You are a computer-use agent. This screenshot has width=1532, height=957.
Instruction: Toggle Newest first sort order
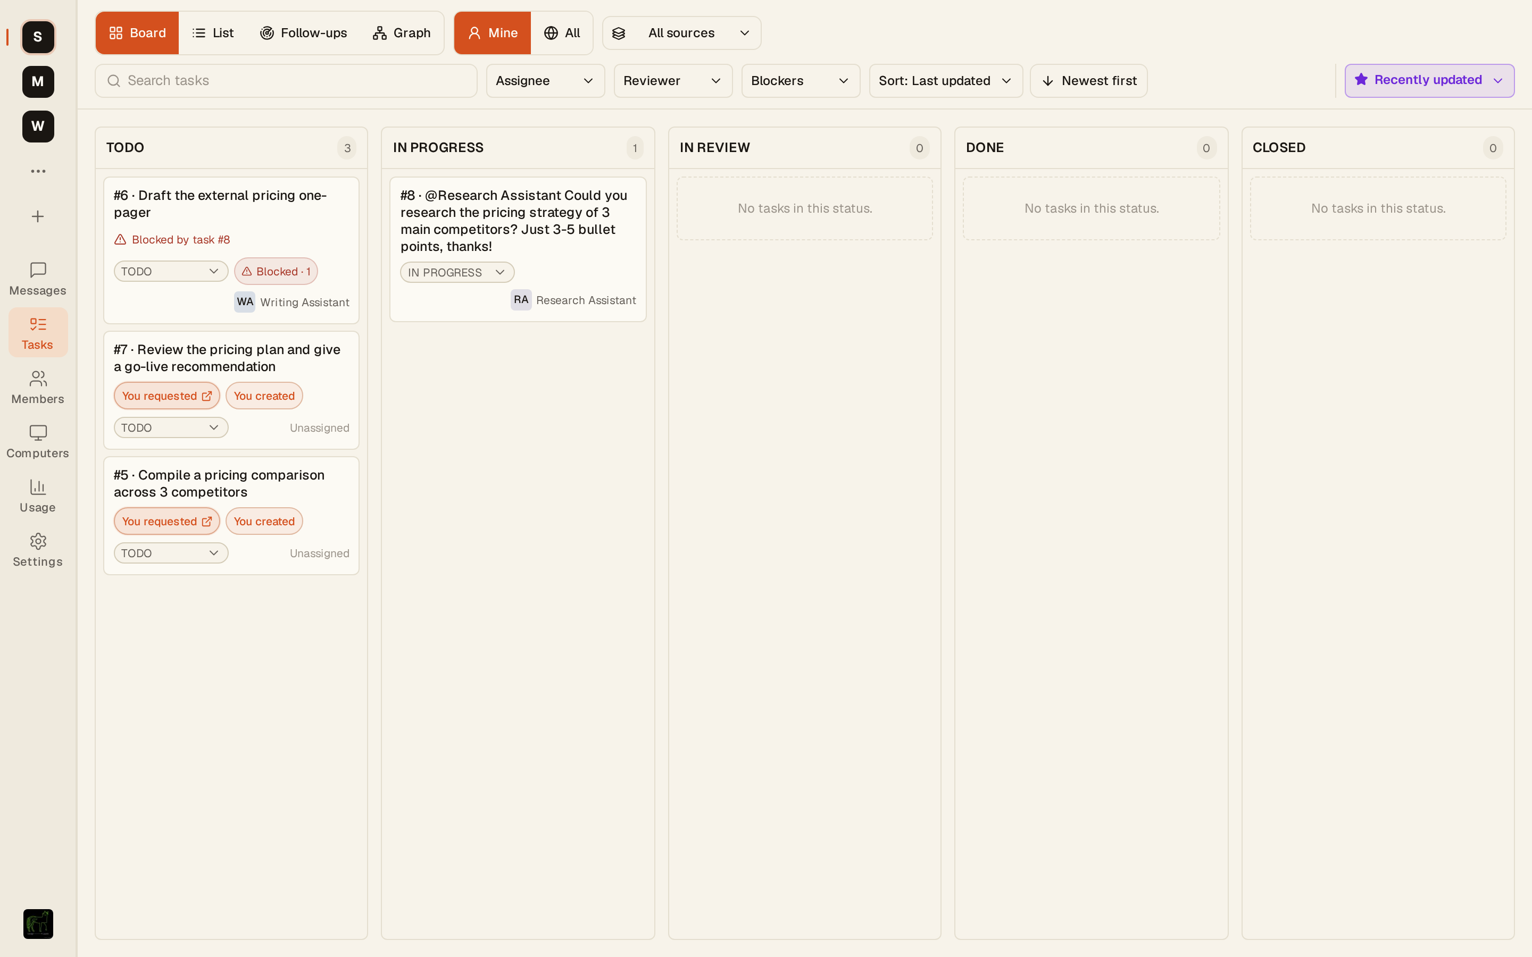point(1089,81)
